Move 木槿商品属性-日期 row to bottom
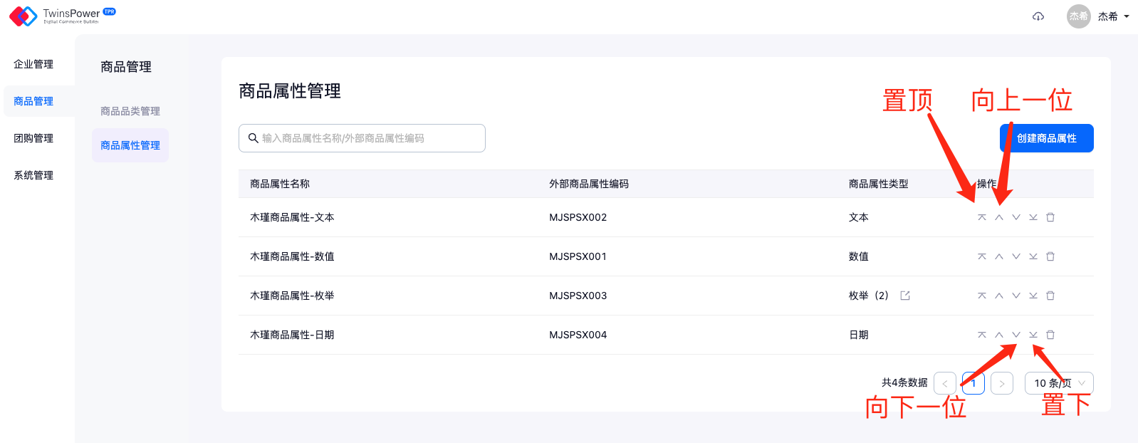Image resolution: width=1138 pixels, height=443 pixels. [1033, 335]
